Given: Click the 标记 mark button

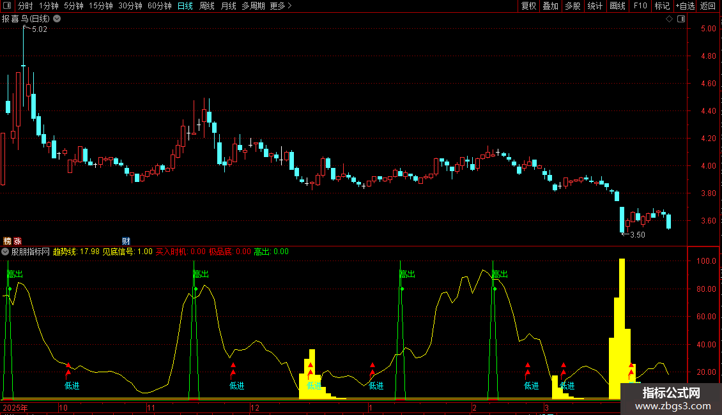Looking at the screenshot, I should [662, 6].
